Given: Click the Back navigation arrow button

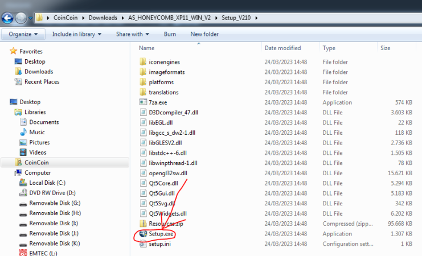Looking at the screenshot, I should (7, 18).
